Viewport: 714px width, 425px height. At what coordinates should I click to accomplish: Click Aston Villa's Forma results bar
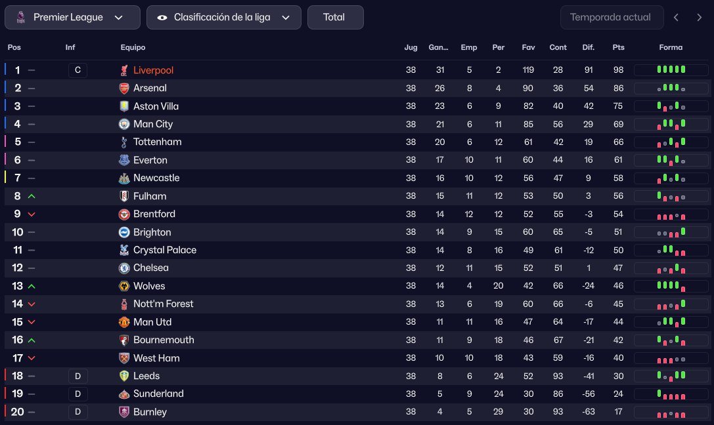(671, 106)
